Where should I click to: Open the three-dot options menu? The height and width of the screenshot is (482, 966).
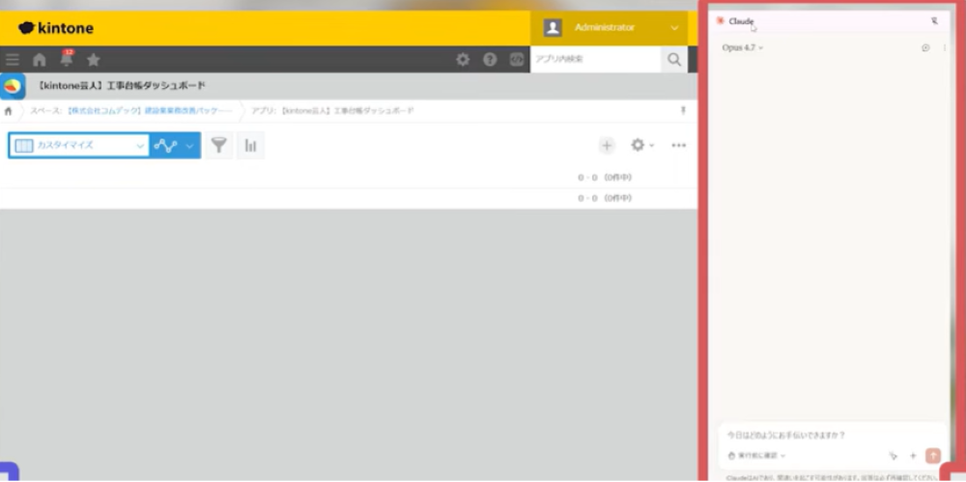tap(679, 146)
